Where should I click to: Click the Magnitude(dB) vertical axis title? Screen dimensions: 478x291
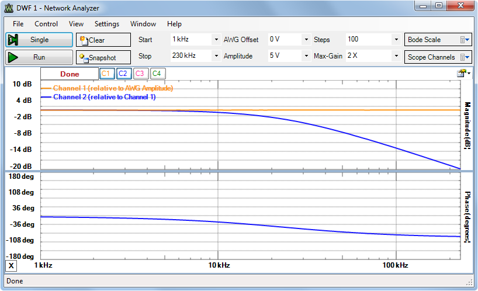(x=467, y=126)
